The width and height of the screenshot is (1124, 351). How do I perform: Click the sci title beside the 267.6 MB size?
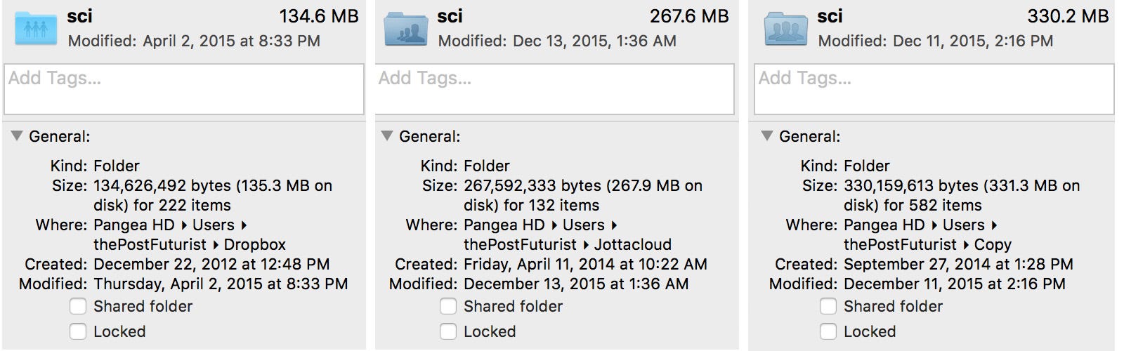click(x=450, y=16)
